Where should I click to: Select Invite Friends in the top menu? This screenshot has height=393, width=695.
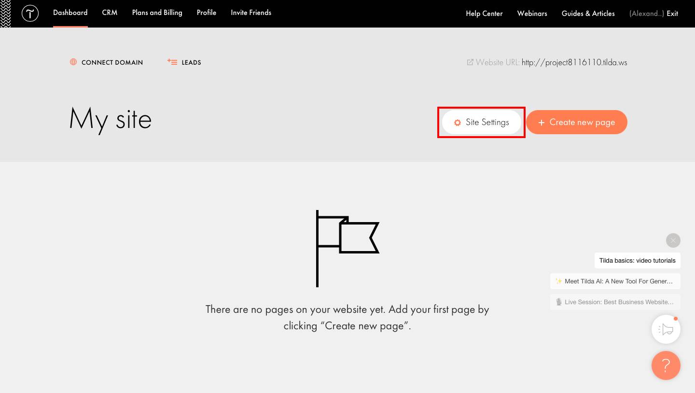point(251,13)
